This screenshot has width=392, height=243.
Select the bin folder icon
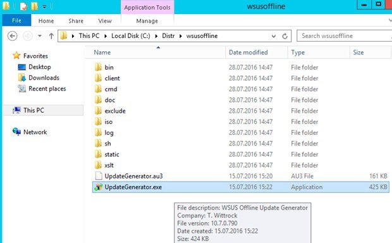pyautogui.click(x=99, y=67)
